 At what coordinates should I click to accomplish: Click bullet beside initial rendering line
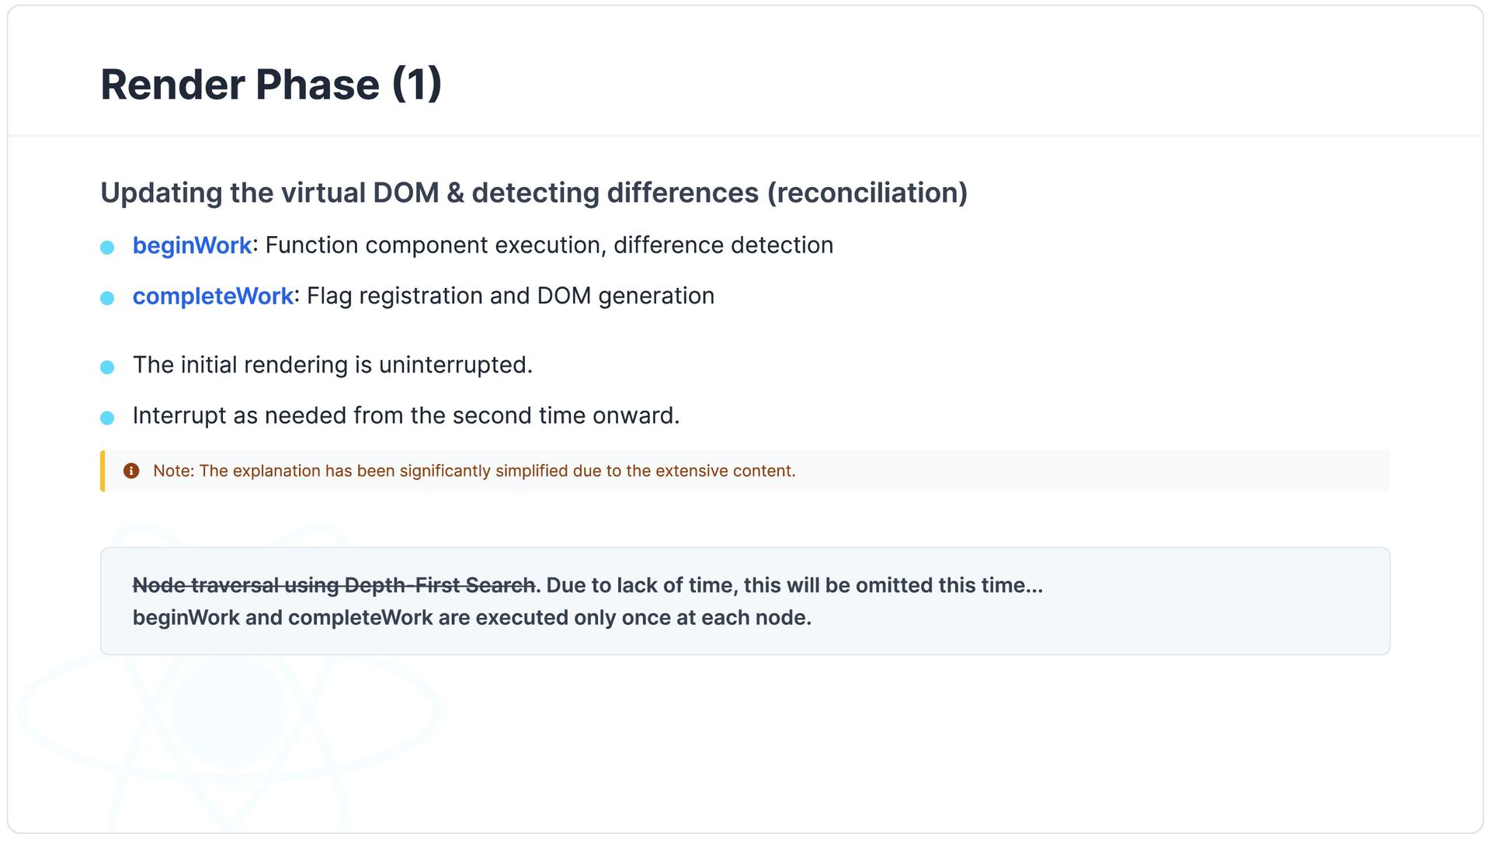[x=107, y=367]
